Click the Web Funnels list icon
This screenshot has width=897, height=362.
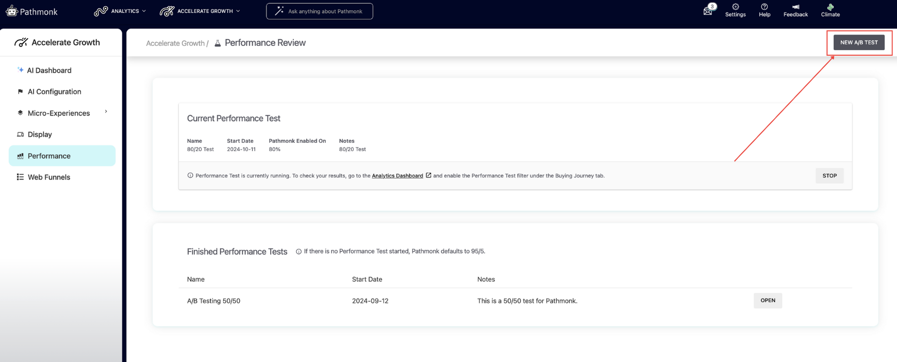pyautogui.click(x=20, y=177)
